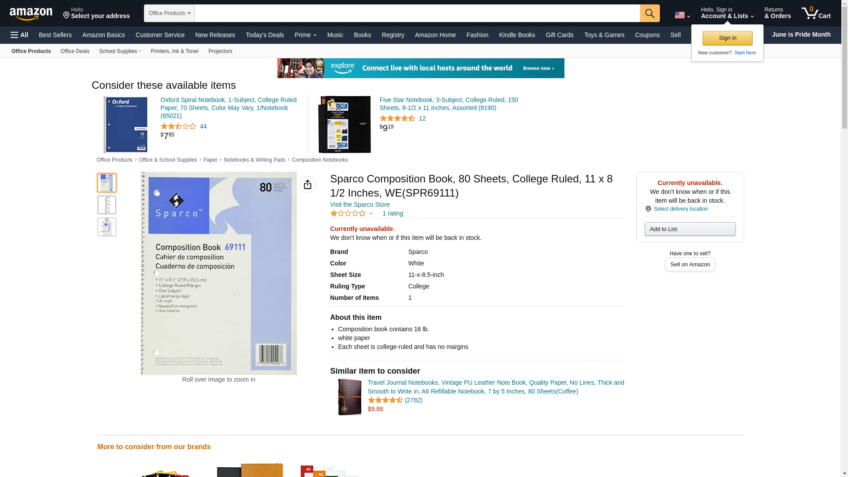Image resolution: width=848 pixels, height=477 pixels.
Task: Expand the Office Products search category dropdown
Action: tap(169, 13)
